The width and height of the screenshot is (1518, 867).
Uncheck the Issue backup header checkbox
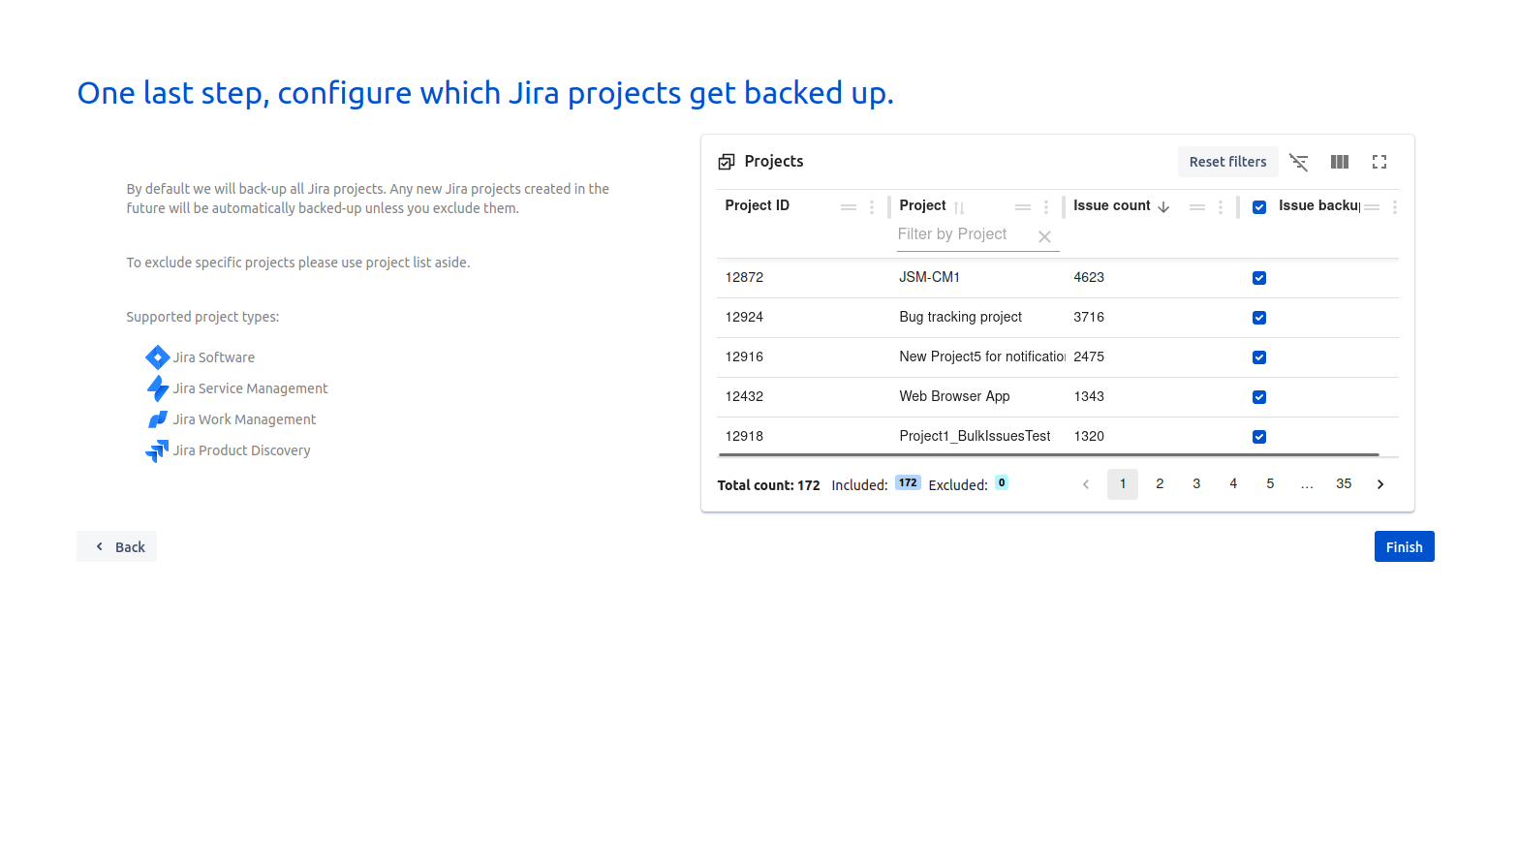(1258, 206)
